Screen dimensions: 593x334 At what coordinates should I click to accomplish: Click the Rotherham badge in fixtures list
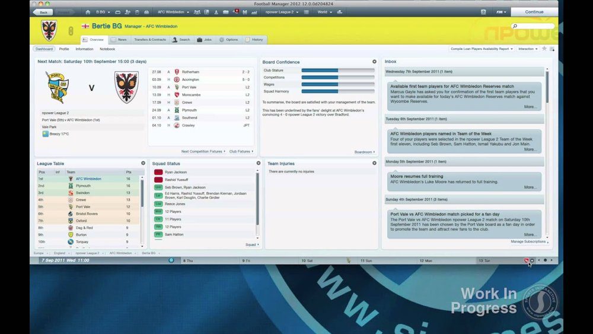point(177,72)
